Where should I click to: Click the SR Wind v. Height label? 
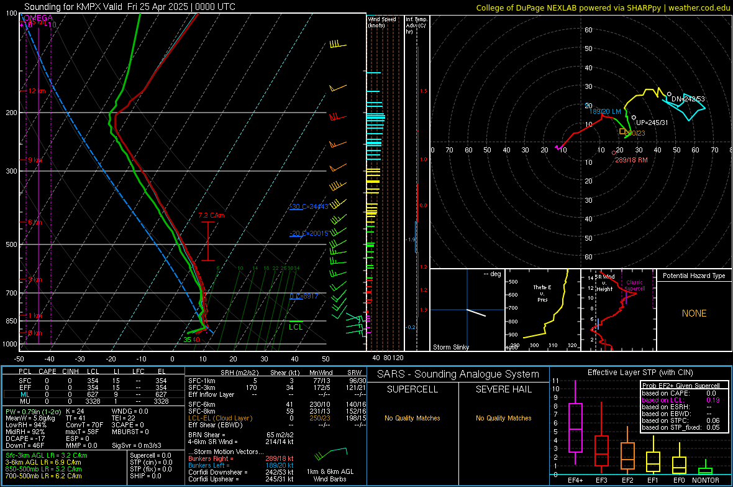point(604,283)
